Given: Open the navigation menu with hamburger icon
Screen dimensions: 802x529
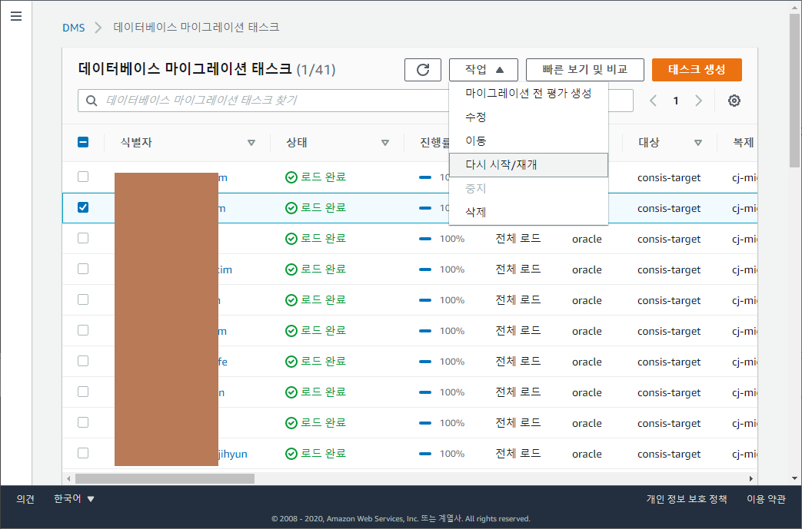Looking at the screenshot, I should pos(16,16).
